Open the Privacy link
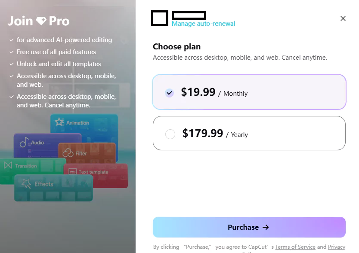Viewport: 359px width, 253px height. [336, 247]
